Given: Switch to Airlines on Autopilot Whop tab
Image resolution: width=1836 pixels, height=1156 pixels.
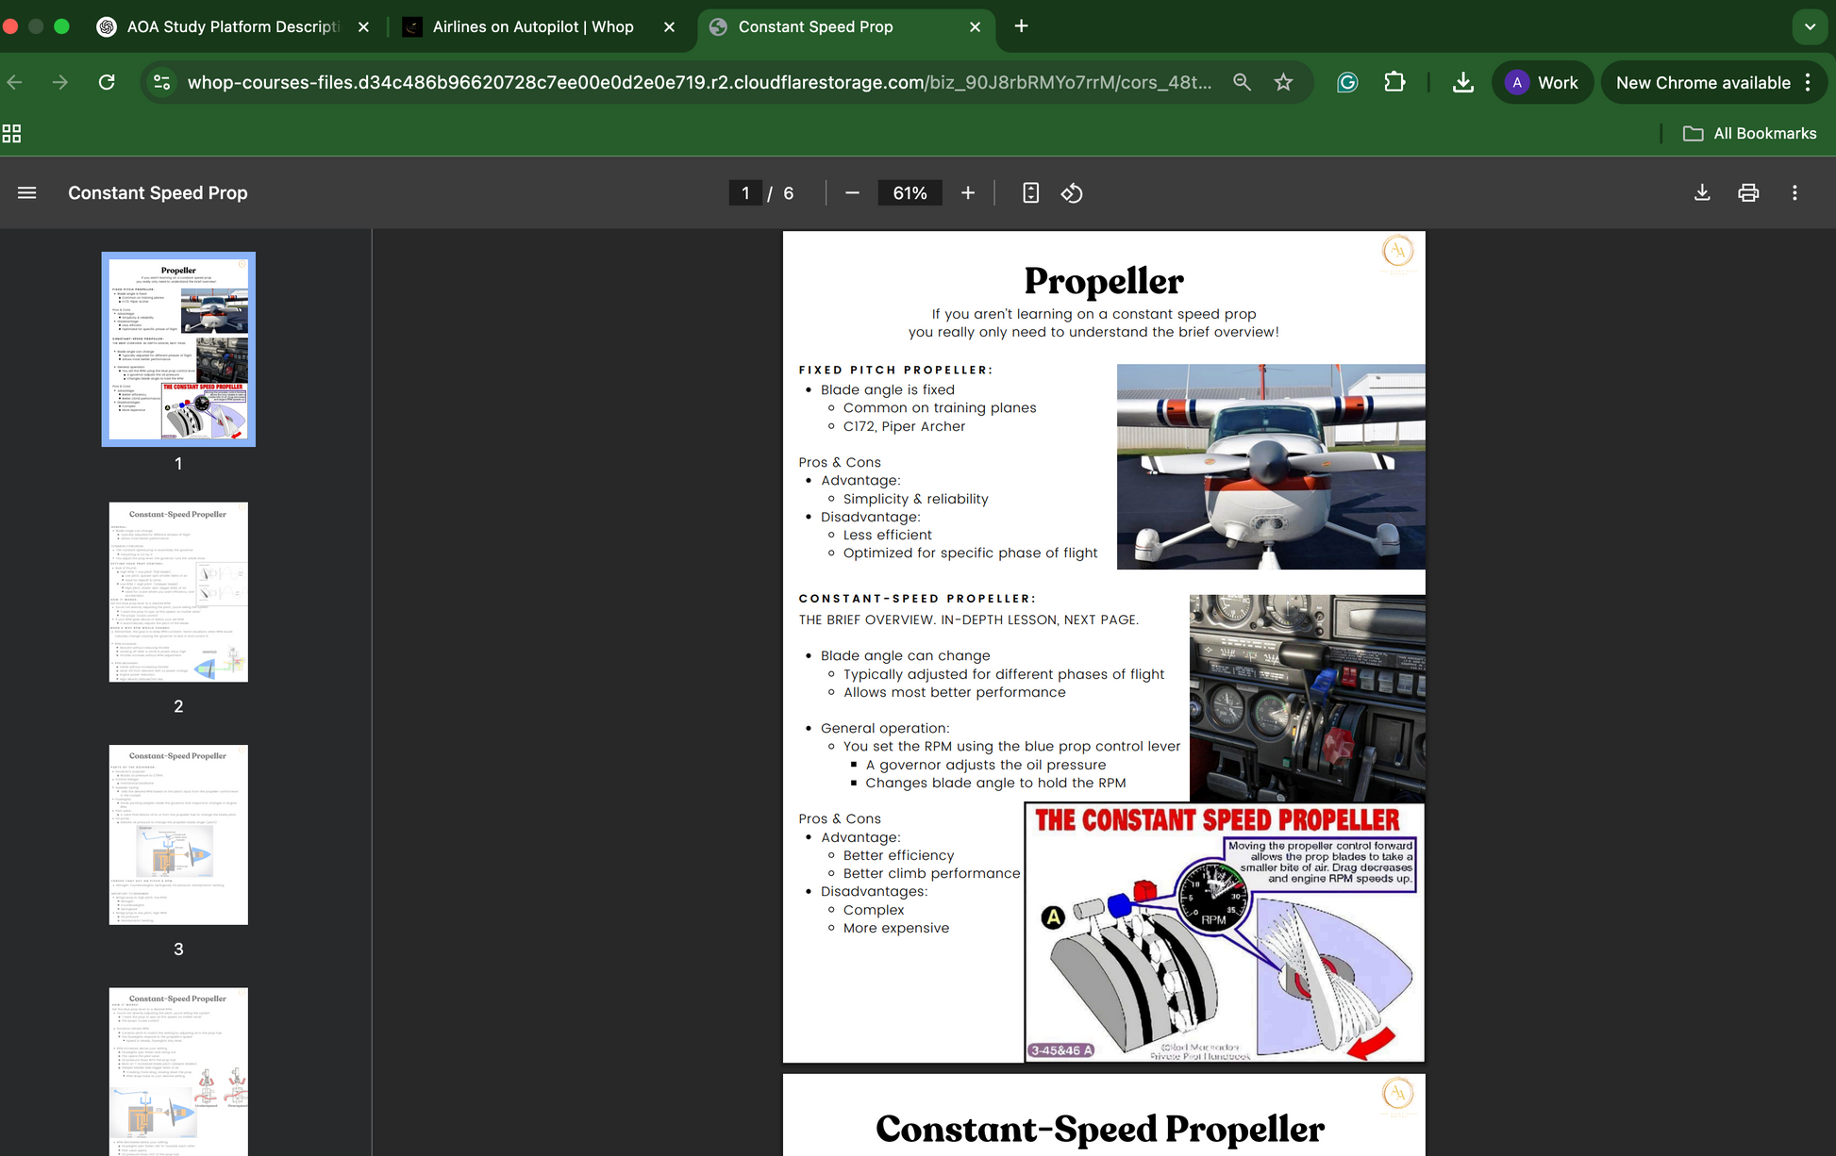Looking at the screenshot, I should pos(533,26).
